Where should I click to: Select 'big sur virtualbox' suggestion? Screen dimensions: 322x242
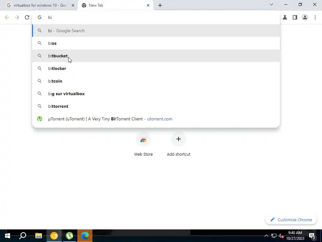[x=156, y=94]
